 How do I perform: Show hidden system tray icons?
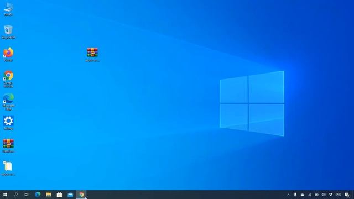[x=288, y=195]
